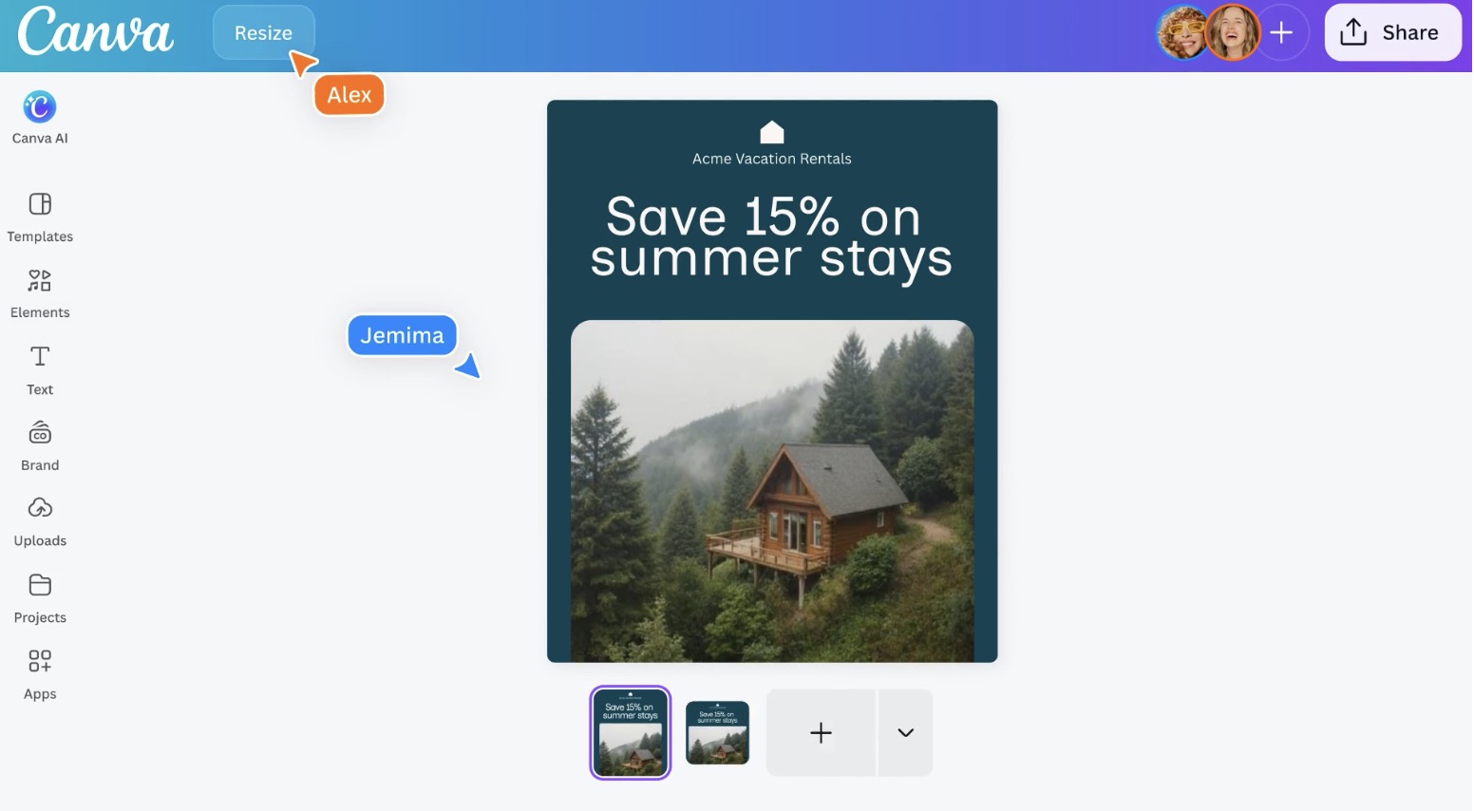Add a collaborator with the plus icon

pos(1281,32)
